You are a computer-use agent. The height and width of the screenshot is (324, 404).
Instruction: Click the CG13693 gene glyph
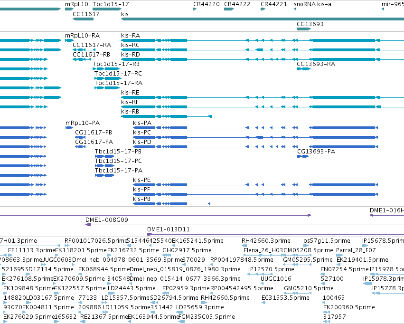tap(304, 29)
